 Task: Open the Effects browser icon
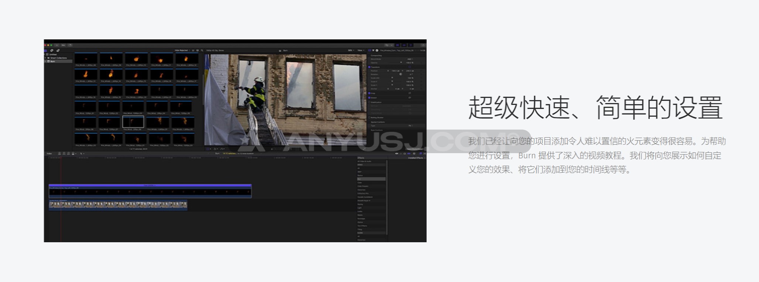[421, 154]
